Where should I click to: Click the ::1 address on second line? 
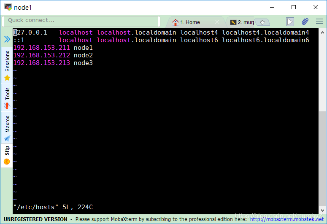(19, 40)
